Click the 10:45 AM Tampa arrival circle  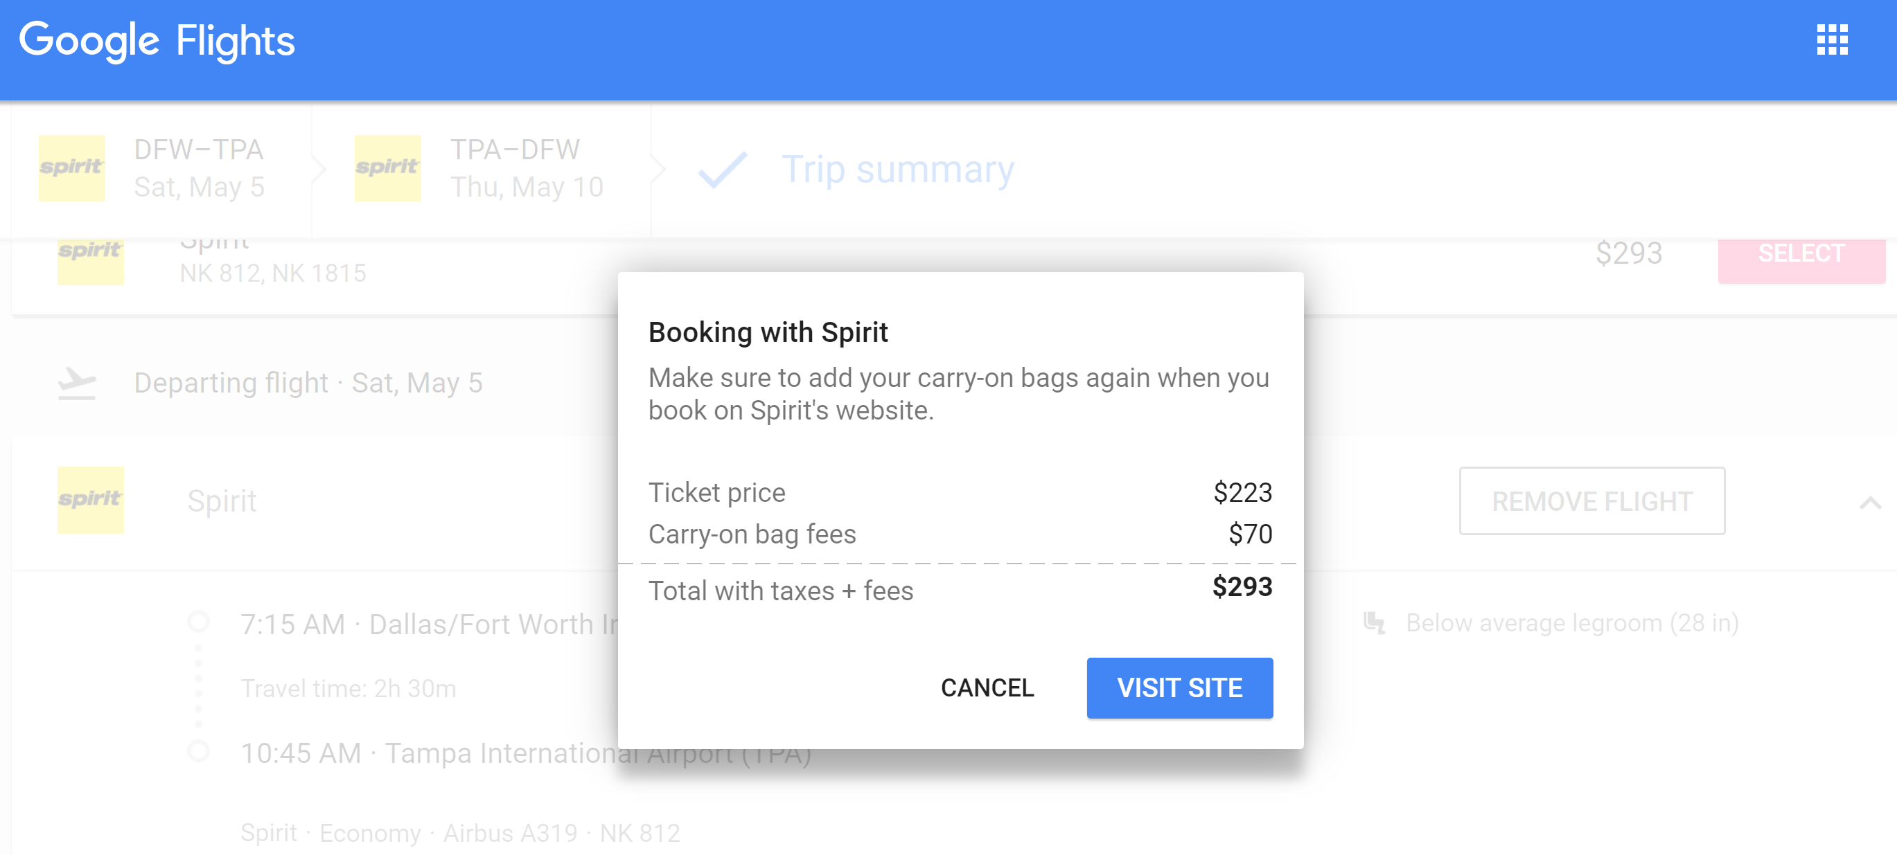198,751
